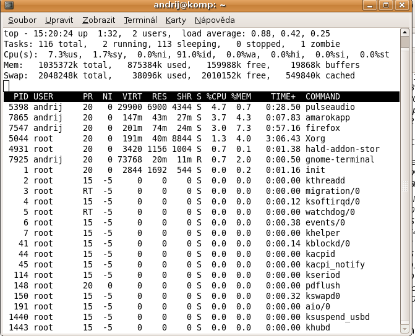Click the scrollbar up arrow

pos(404,33)
